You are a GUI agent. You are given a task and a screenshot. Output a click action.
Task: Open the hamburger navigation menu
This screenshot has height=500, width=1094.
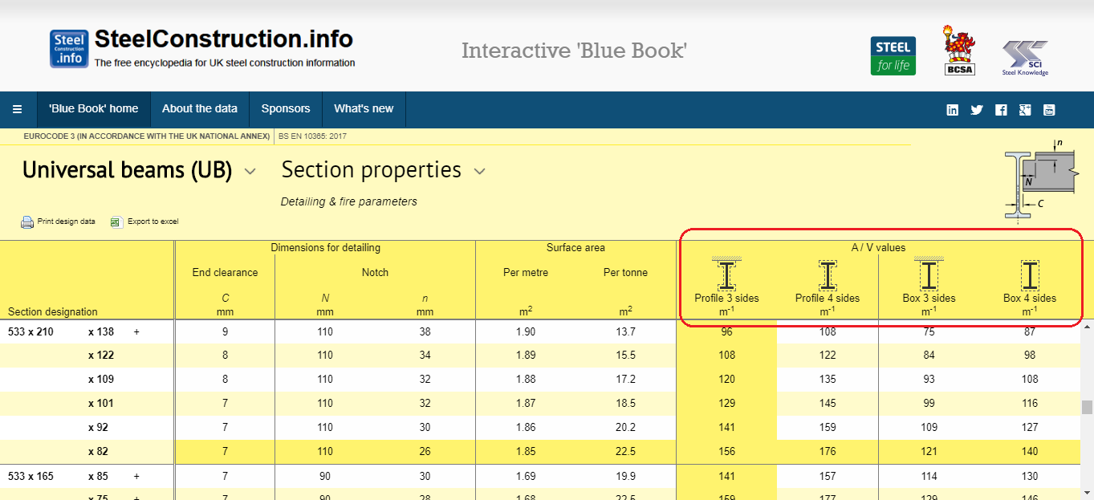point(17,109)
